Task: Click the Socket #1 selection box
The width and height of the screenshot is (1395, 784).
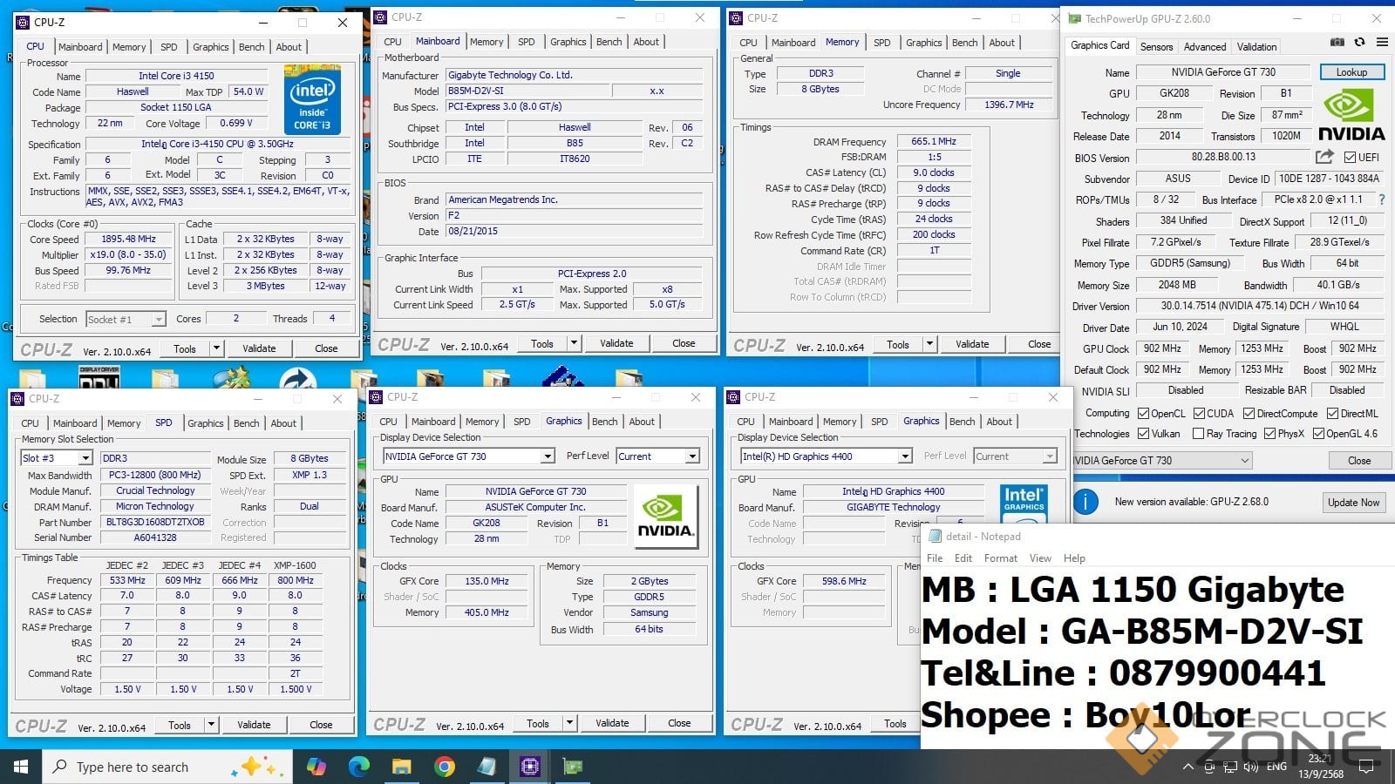Action: point(126,320)
